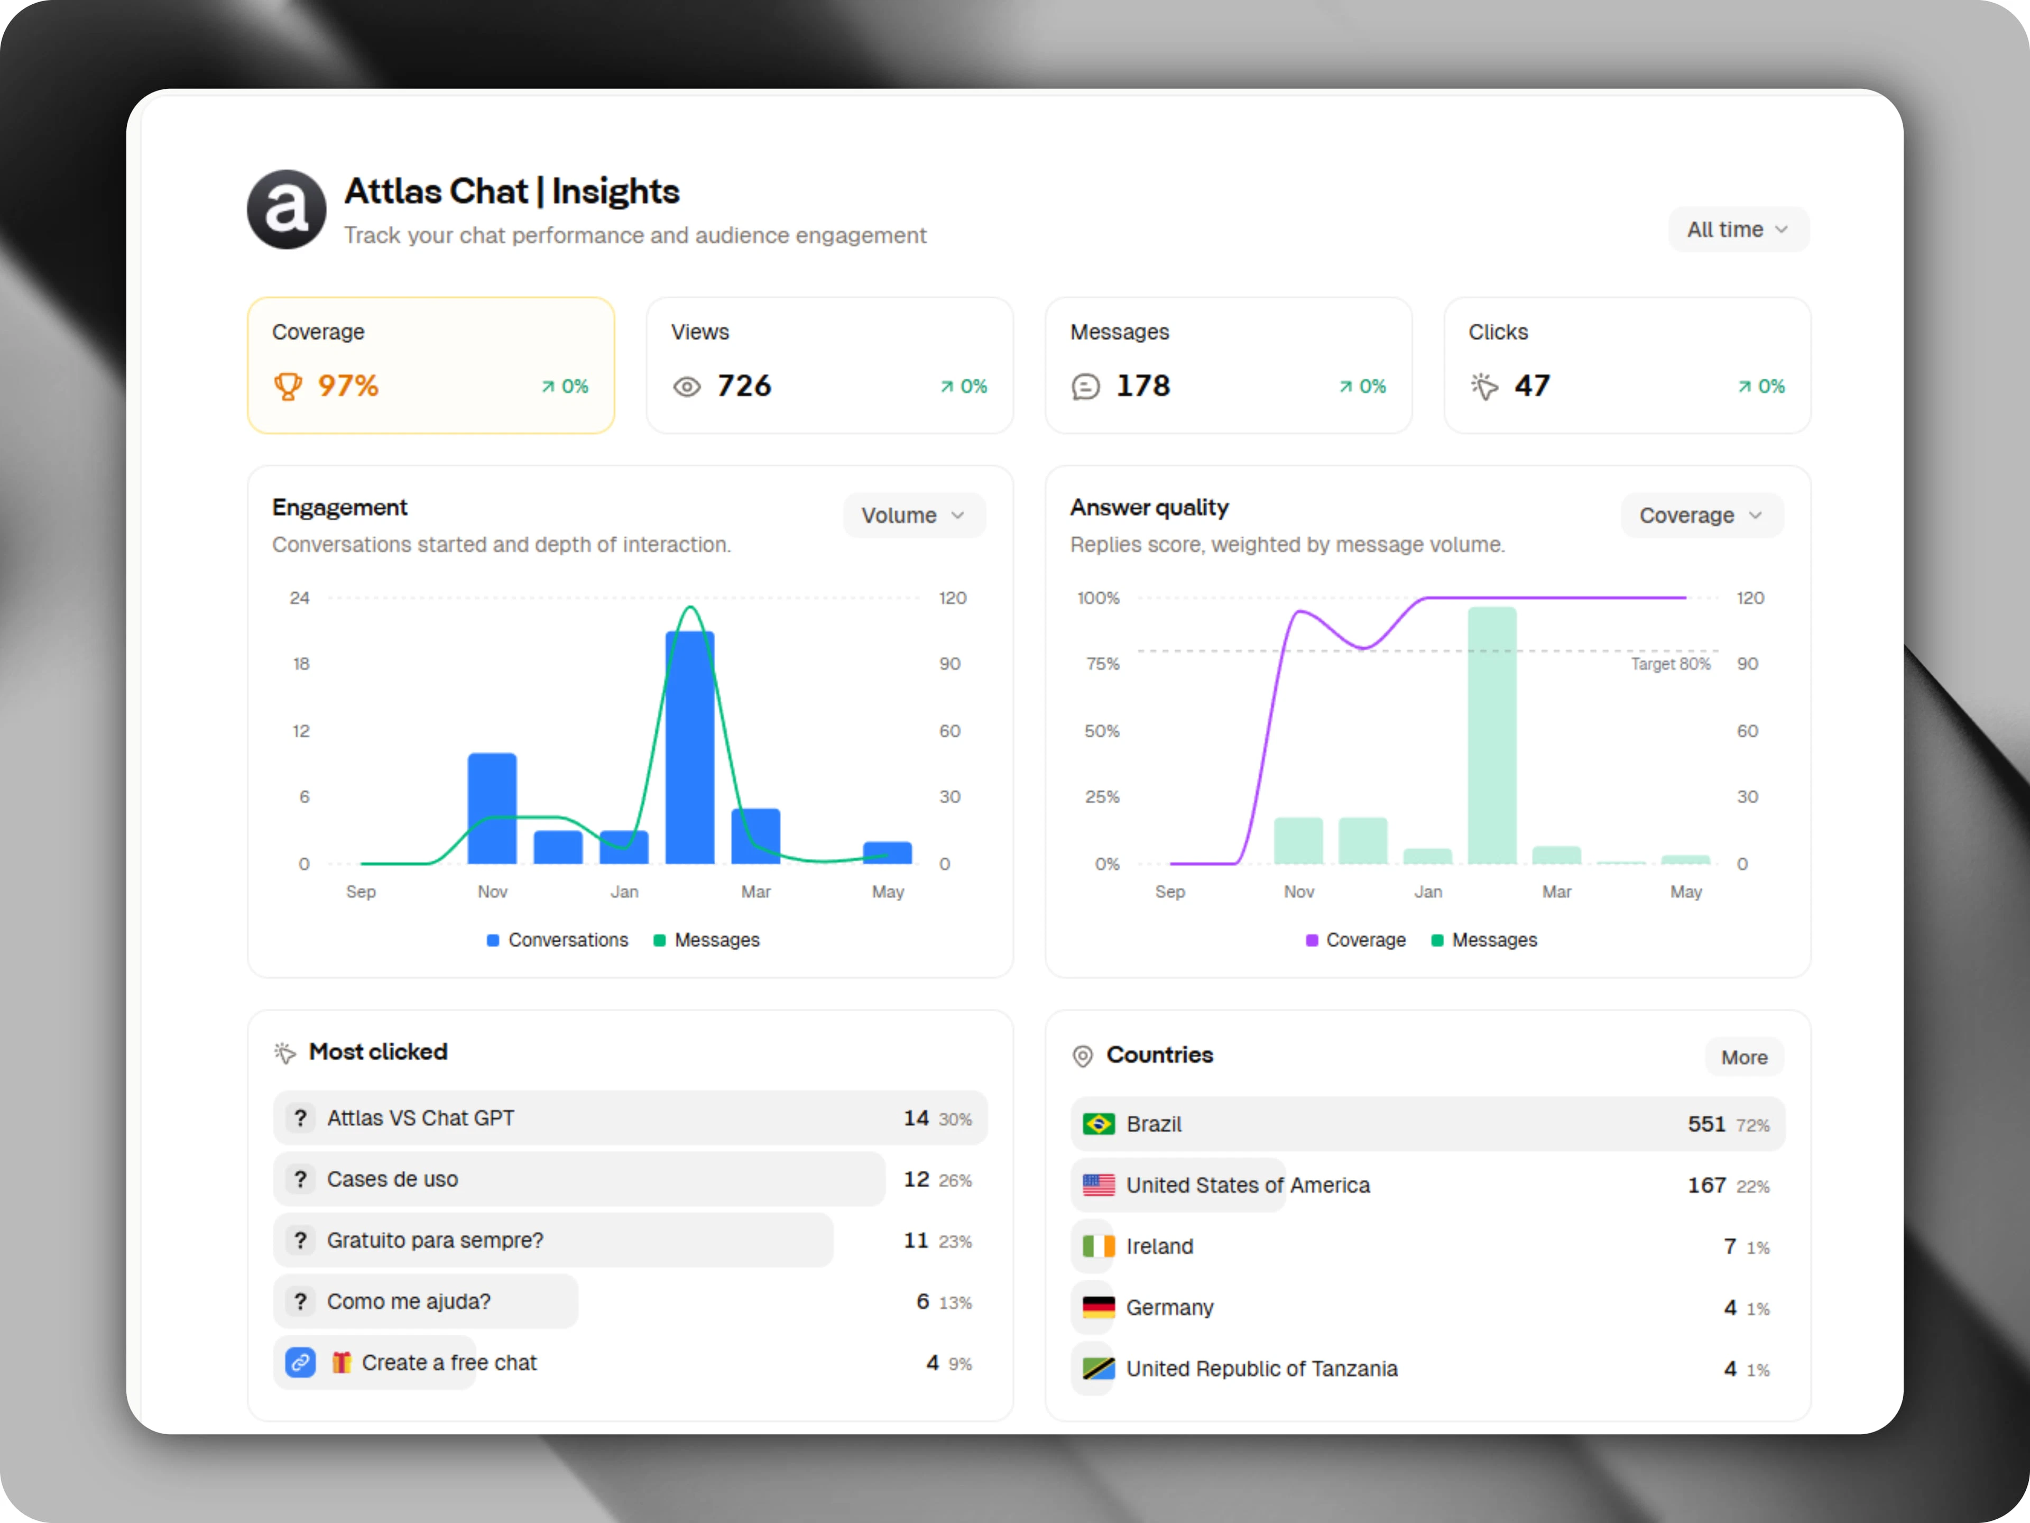The width and height of the screenshot is (2030, 1523).
Task: Click the tallest blue bar in Engagement chart
Action: point(690,747)
